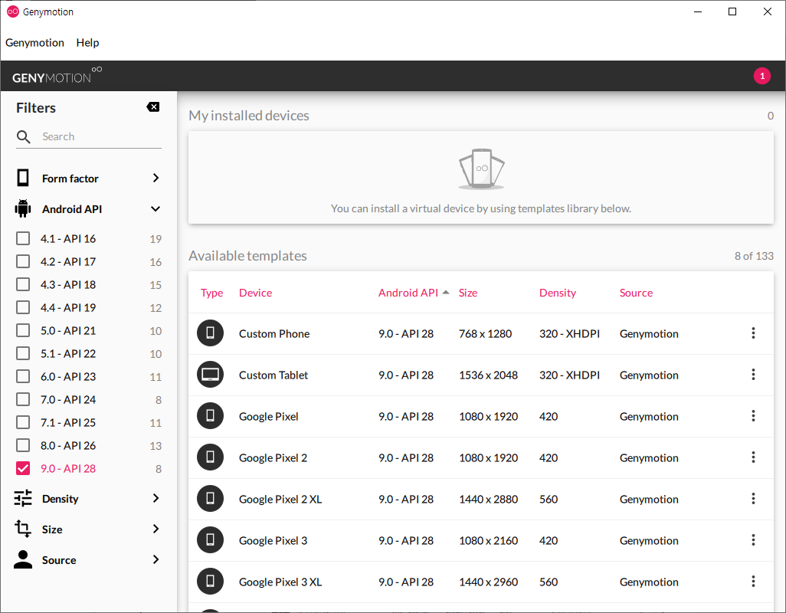Check the 4.1 - API 16 filter
The width and height of the screenshot is (786, 613).
tap(23, 238)
